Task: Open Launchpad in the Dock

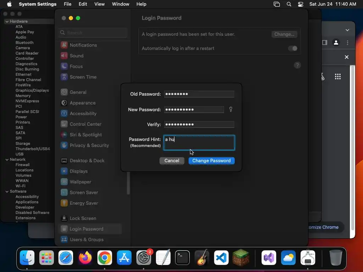Action: [46, 257]
